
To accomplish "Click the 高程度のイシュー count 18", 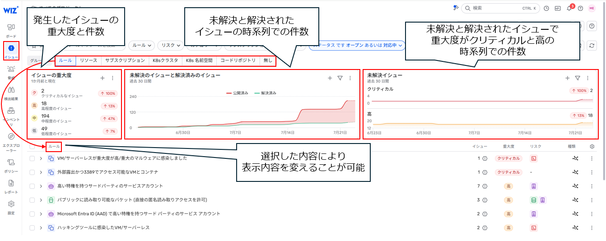I will tap(44, 103).
